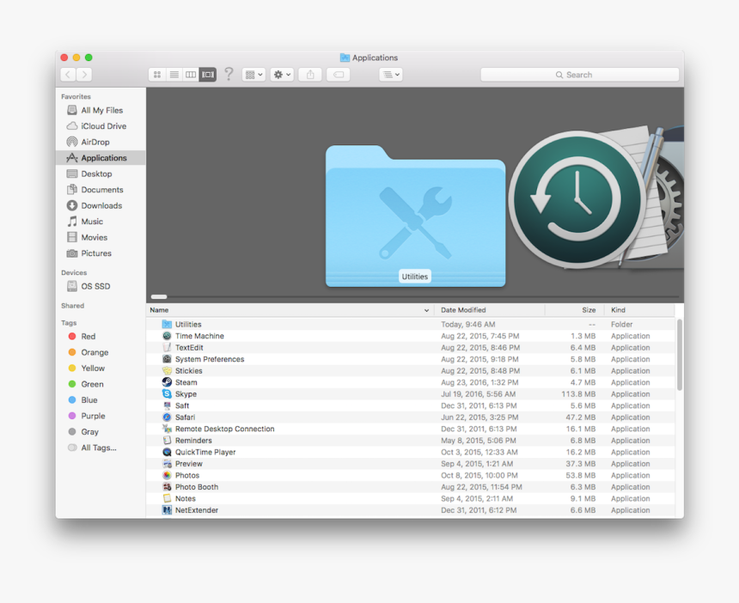
Task: Open Downloads from the sidebar
Action: pyautogui.click(x=102, y=205)
